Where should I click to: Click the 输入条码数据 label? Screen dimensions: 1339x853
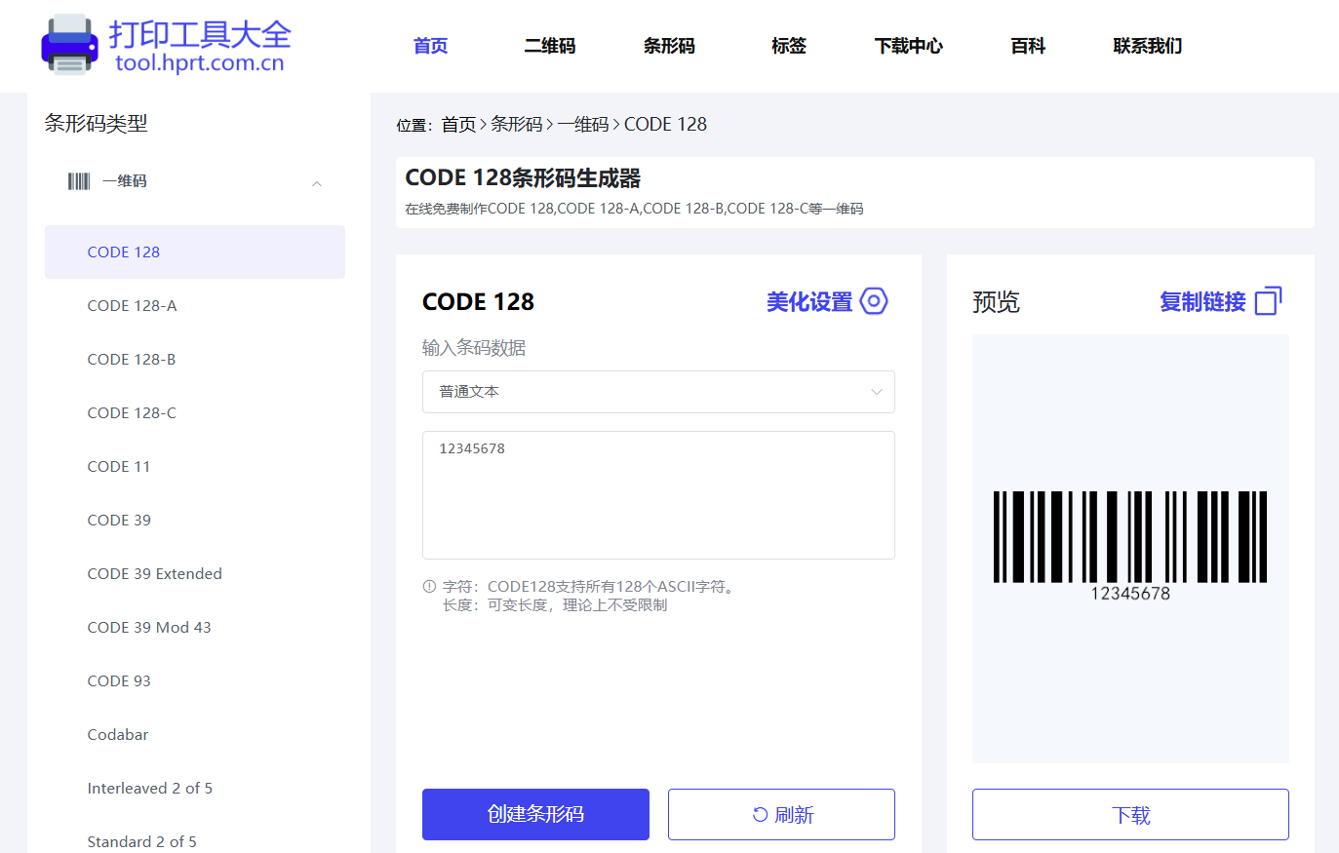pos(474,348)
